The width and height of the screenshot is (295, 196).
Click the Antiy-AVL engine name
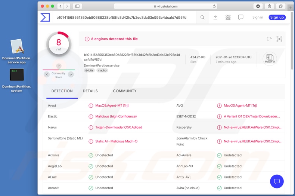coord(184,177)
